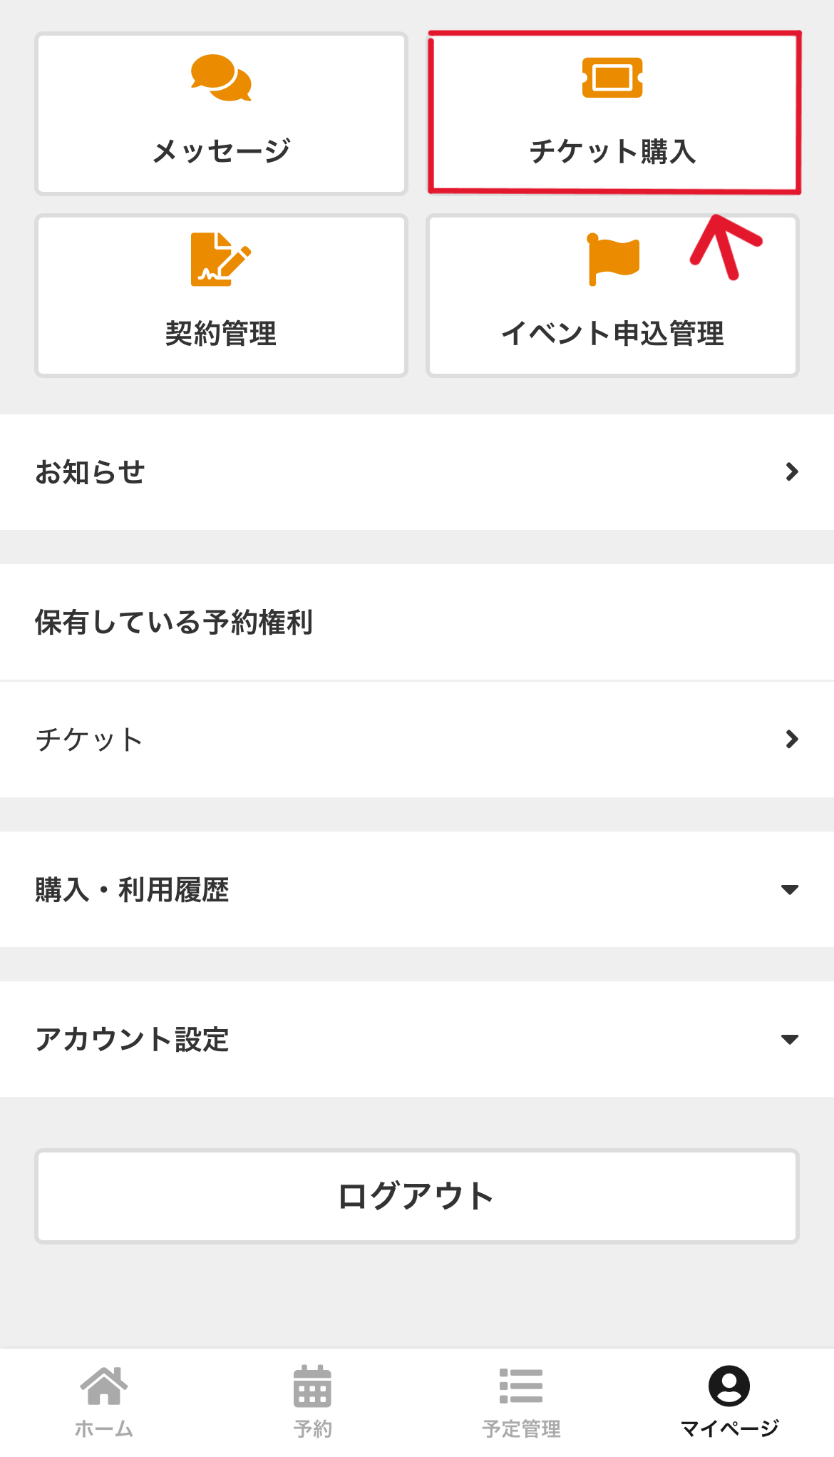Viewport: 834px width, 1457px height.
Task: Open the 予定管理 list icon
Action: (x=521, y=1386)
